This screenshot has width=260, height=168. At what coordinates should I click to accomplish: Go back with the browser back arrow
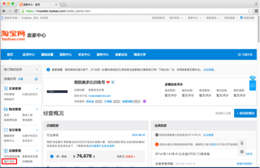4,11
